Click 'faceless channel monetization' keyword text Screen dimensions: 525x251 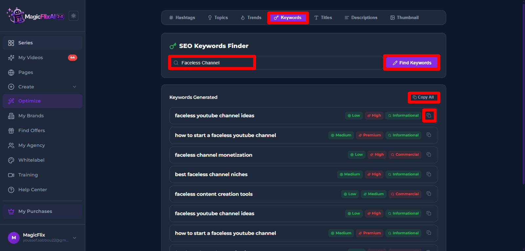point(214,155)
